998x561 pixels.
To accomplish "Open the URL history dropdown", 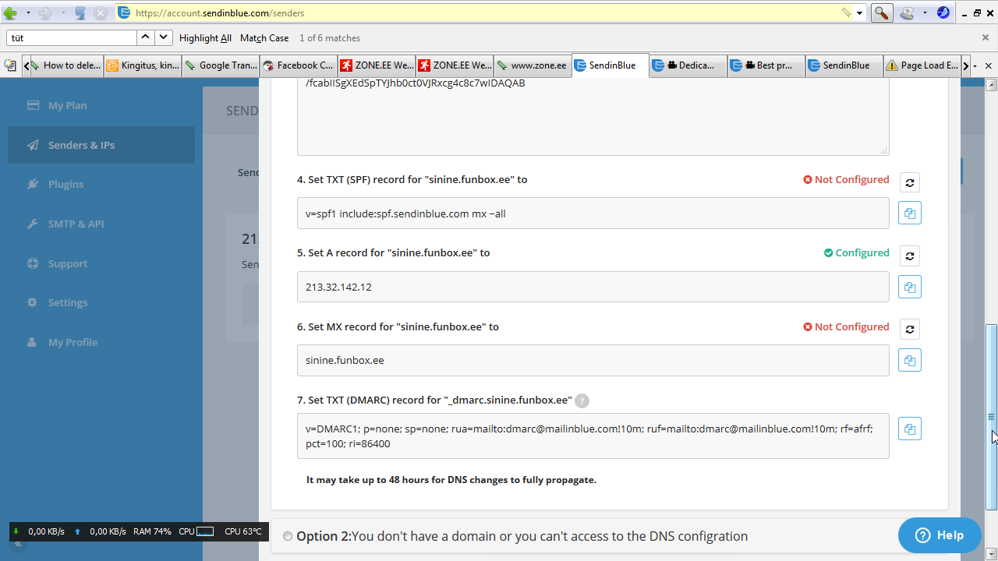I will click(859, 13).
